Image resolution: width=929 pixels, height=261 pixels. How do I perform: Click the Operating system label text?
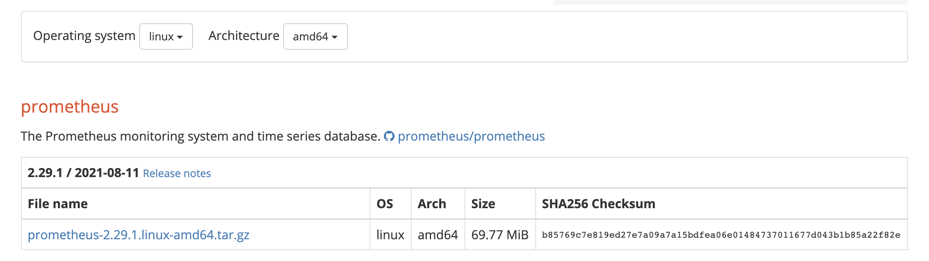[x=84, y=36]
